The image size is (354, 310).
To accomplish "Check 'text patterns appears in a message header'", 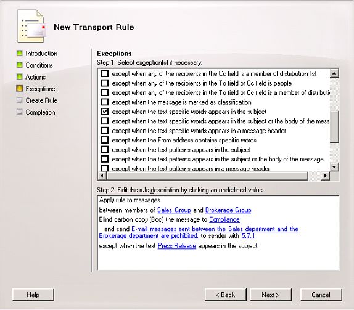I will [x=105, y=168].
